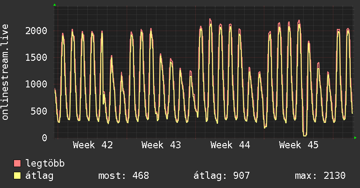This screenshot has height=188, width=360.
Task: Select the Week 42 axis label
Action: pos(93,145)
